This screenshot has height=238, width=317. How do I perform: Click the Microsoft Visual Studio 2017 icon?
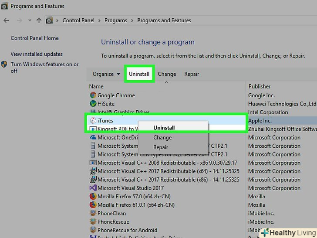tap(93, 188)
